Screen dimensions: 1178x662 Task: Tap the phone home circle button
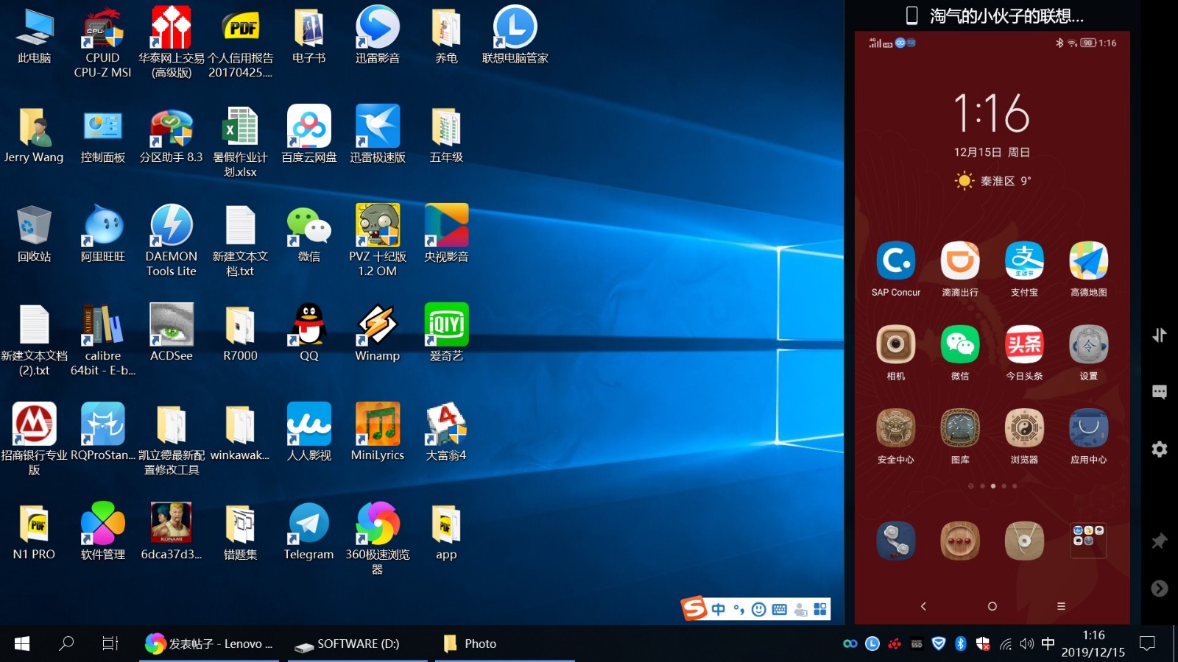pyautogui.click(x=992, y=606)
